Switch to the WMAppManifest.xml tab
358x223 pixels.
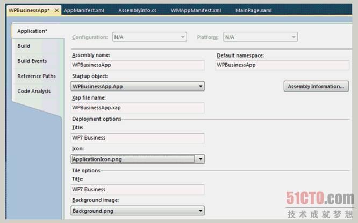point(196,10)
